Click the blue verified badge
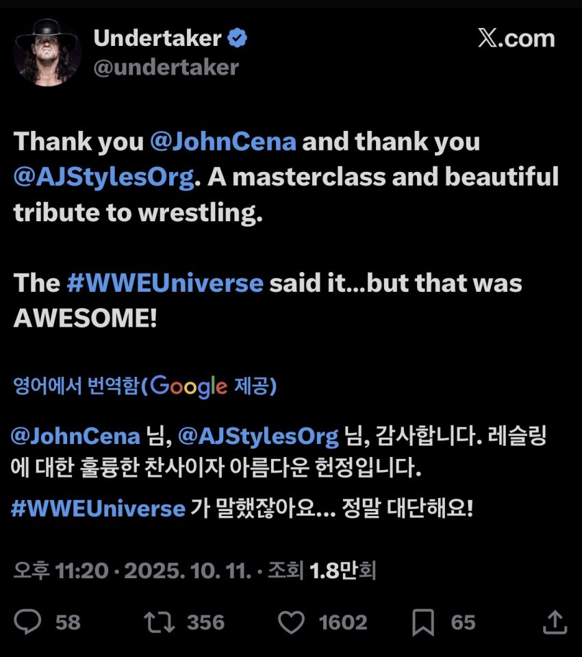The image size is (582, 657). pos(237,39)
